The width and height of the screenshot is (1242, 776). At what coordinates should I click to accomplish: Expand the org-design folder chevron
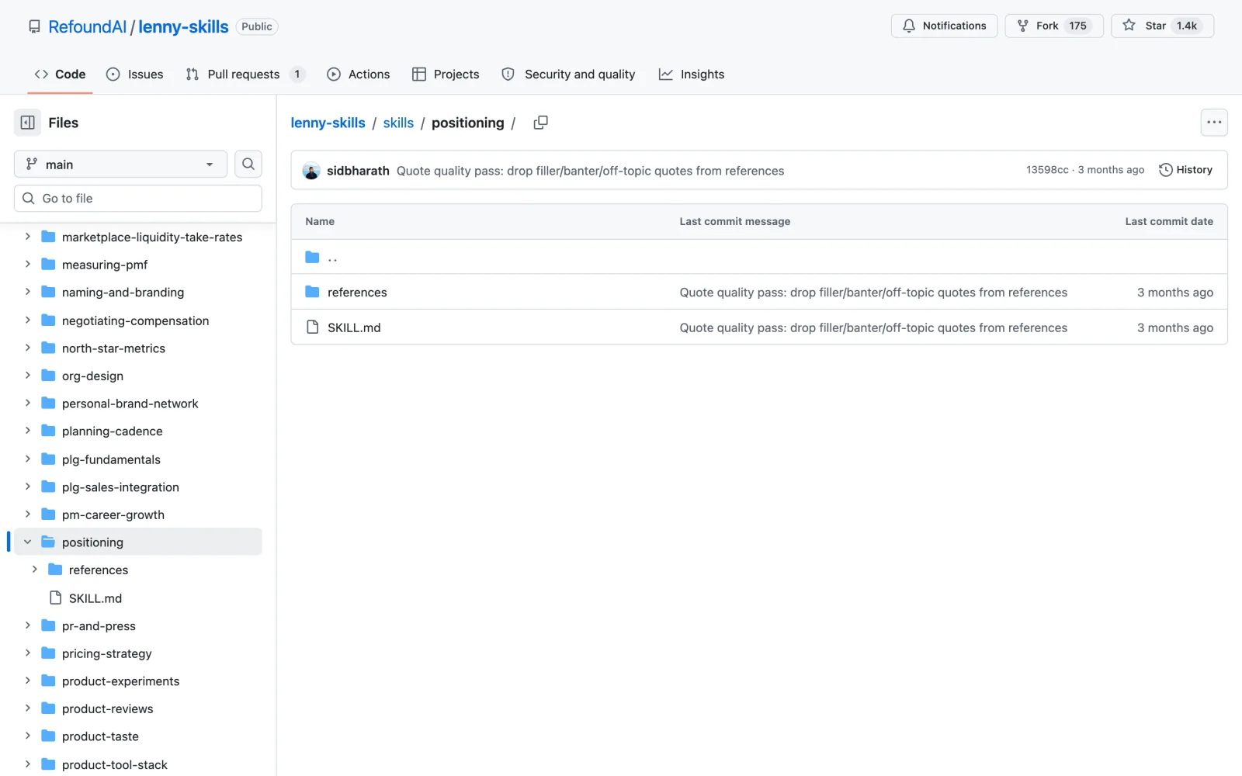(x=28, y=376)
